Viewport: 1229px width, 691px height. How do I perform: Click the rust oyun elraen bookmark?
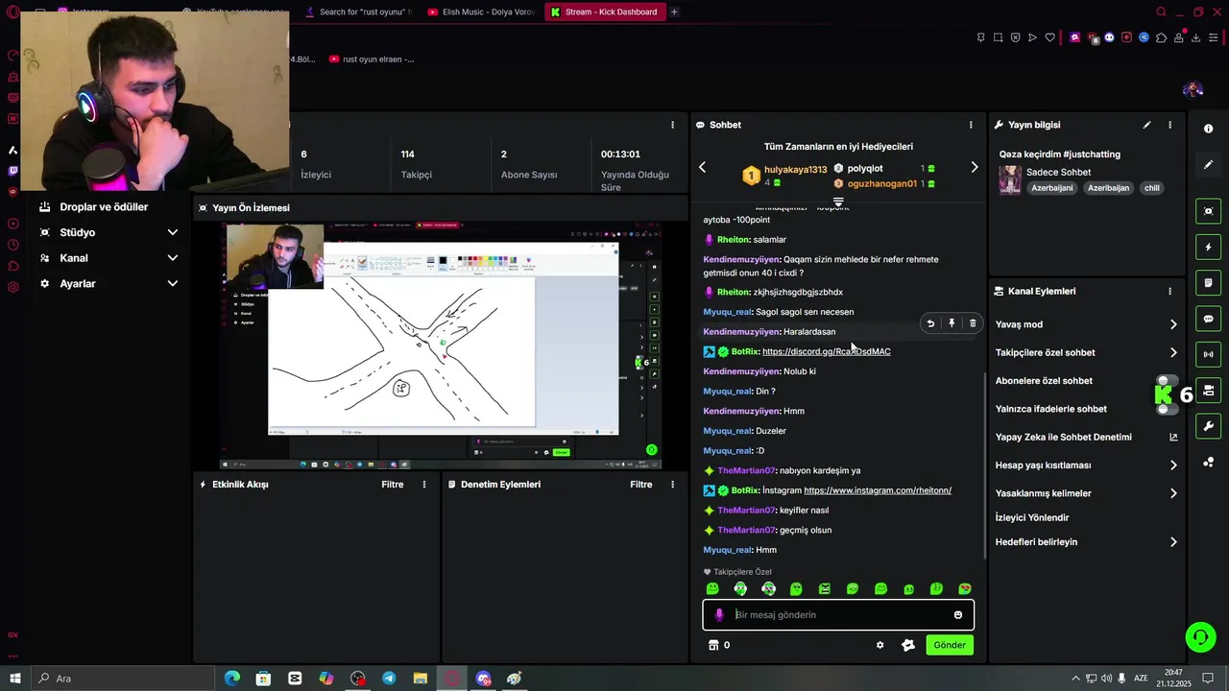[372, 59]
